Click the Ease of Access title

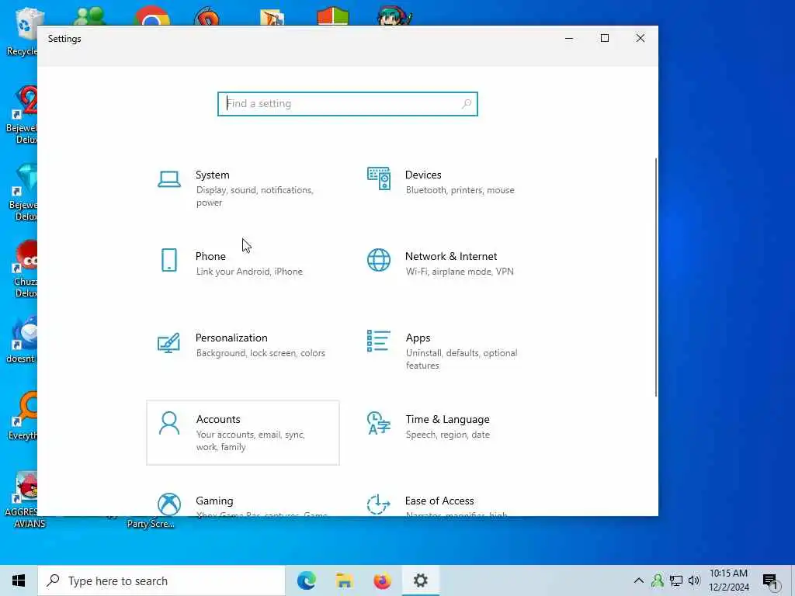pos(439,501)
